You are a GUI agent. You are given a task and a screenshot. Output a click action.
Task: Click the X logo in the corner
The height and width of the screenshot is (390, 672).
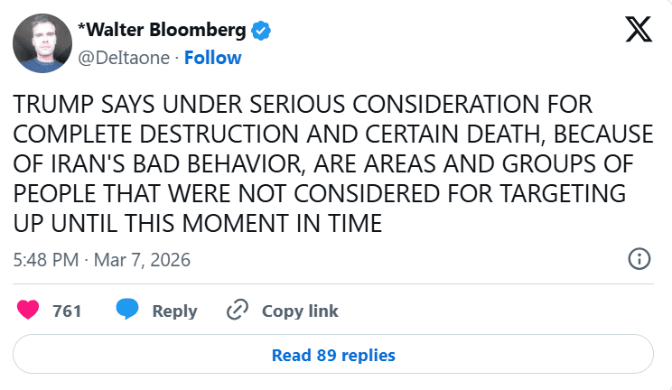pyautogui.click(x=639, y=31)
